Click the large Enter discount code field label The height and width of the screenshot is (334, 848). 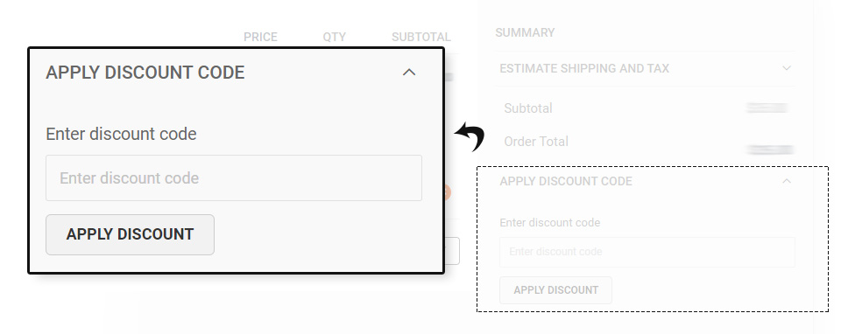point(121,134)
